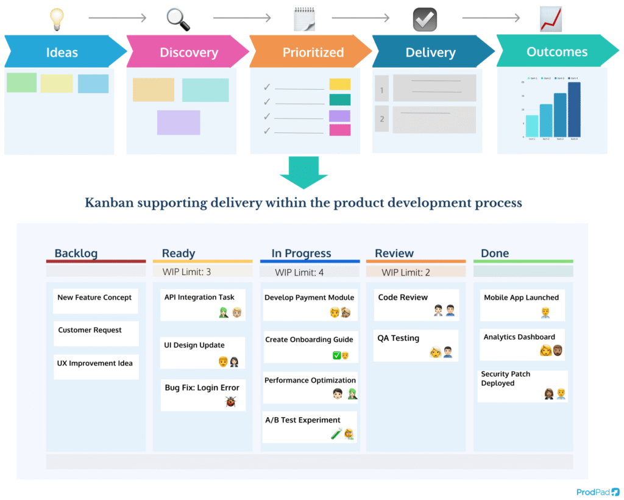Select the Delivery stage arrow

pyautogui.click(x=434, y=52)
